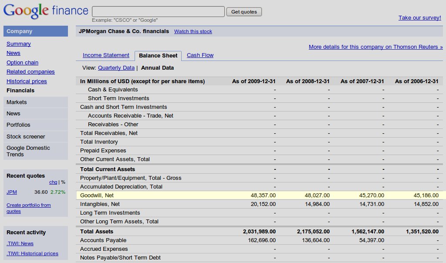Click Intangibles value 20,152.00
This screenshot has height=263, width=446.
click(x=263, y=204)
